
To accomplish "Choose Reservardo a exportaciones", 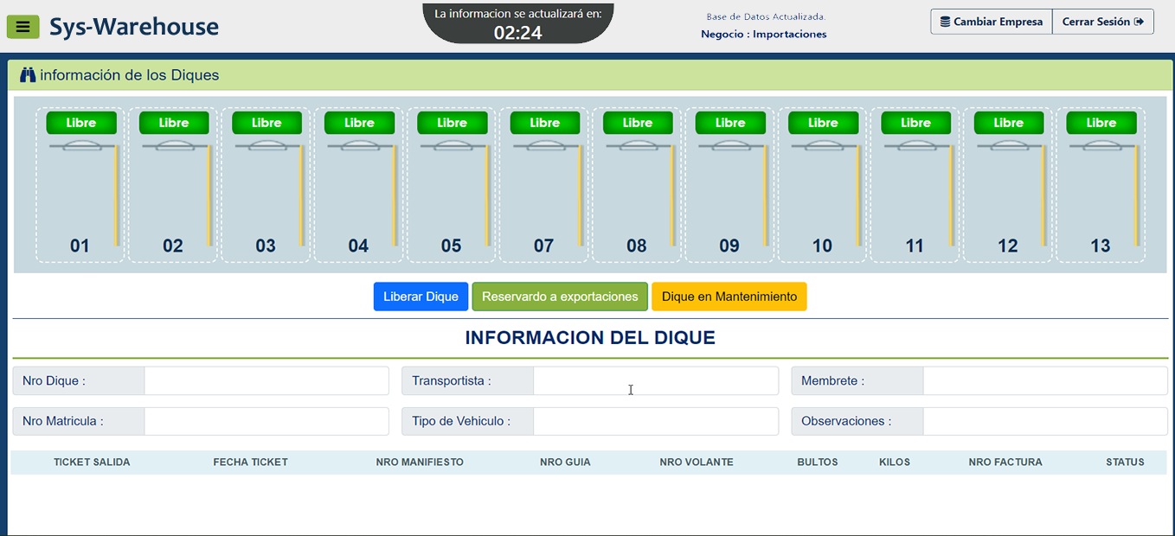I will pyautogui.click(x=560, y=297).
